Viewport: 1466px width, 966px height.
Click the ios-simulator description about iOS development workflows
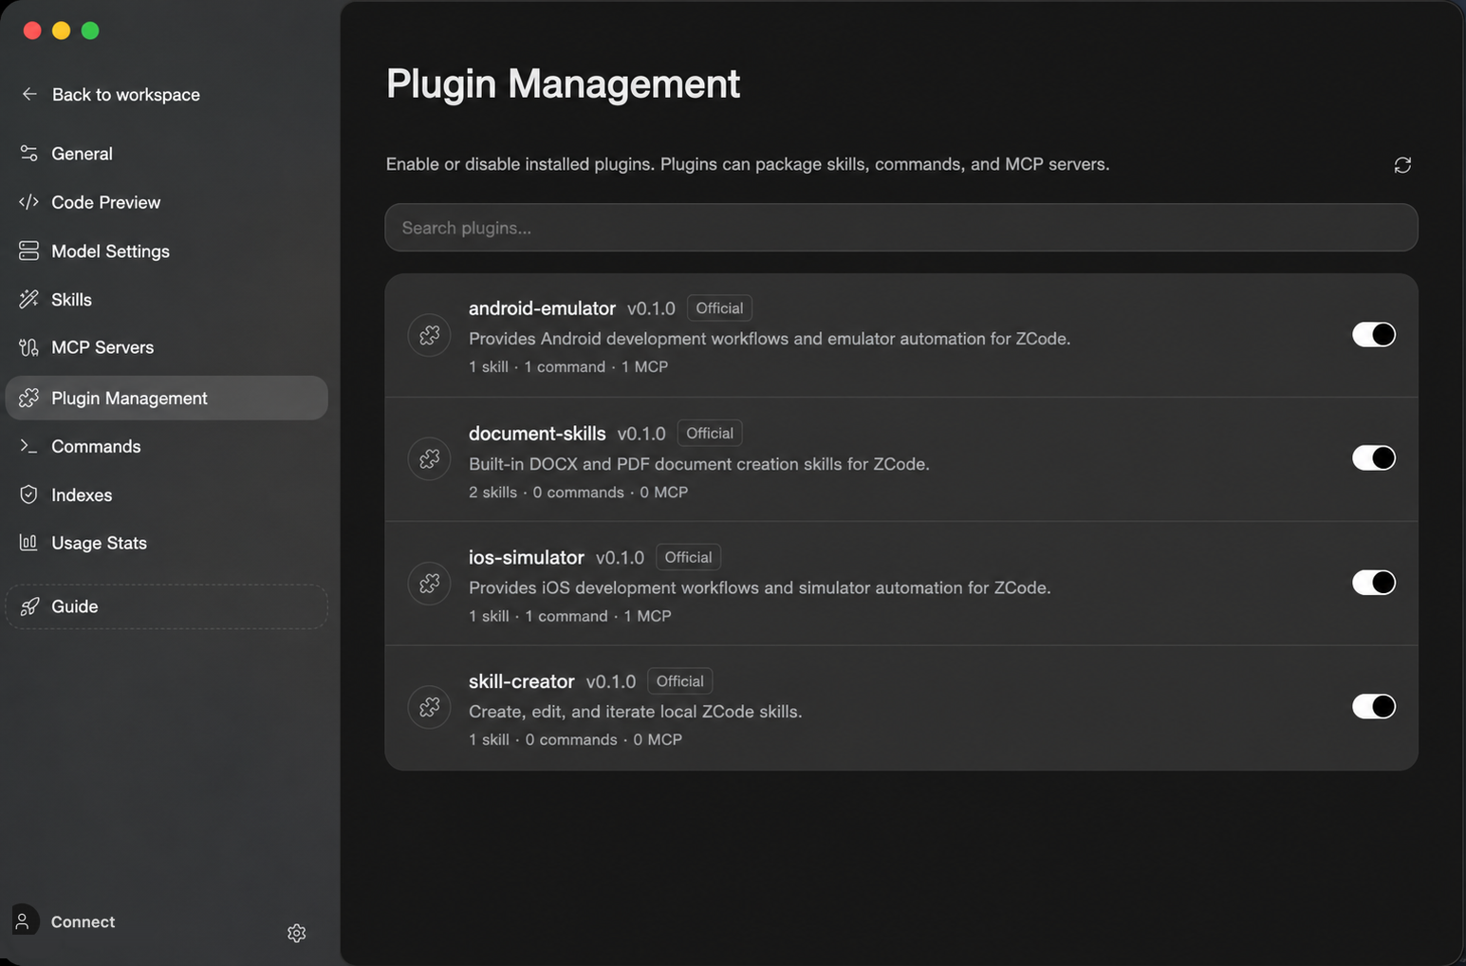(x=760, y=587)
